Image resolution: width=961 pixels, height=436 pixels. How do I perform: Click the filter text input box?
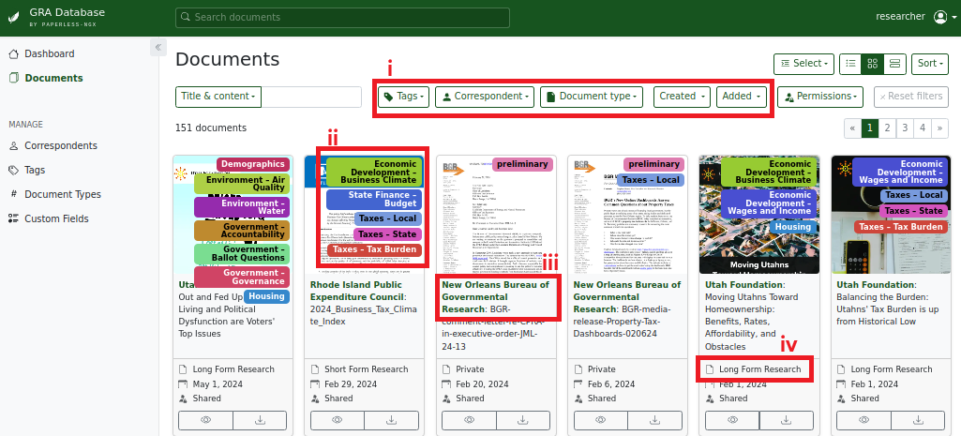(311, 97)
